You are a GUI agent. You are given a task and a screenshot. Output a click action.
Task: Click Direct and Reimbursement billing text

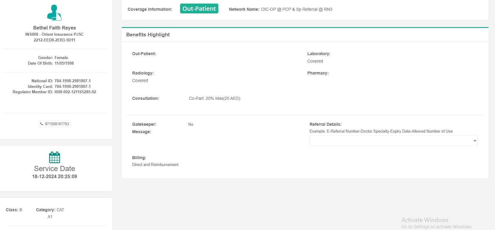point(155,164)
